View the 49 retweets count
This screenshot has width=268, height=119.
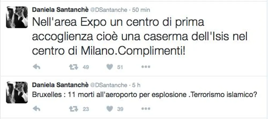(x=86, y=67)
